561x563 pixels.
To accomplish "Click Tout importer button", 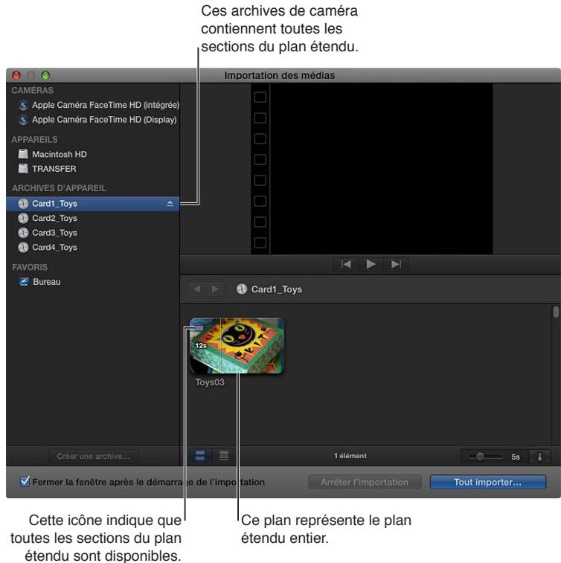I will pyautogui.click(x=488, y=482).
